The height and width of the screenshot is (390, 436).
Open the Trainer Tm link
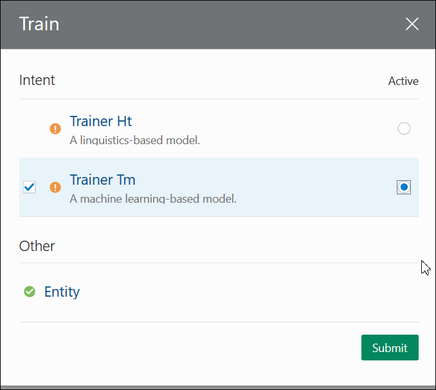103,180
